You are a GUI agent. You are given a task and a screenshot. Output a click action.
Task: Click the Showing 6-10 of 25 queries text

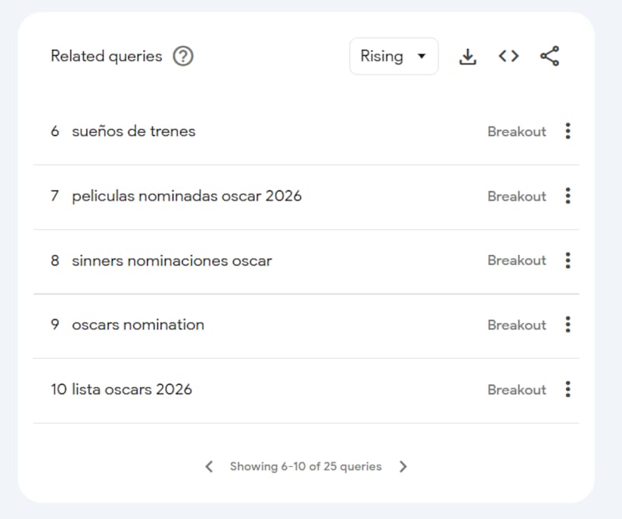[306, 467]
